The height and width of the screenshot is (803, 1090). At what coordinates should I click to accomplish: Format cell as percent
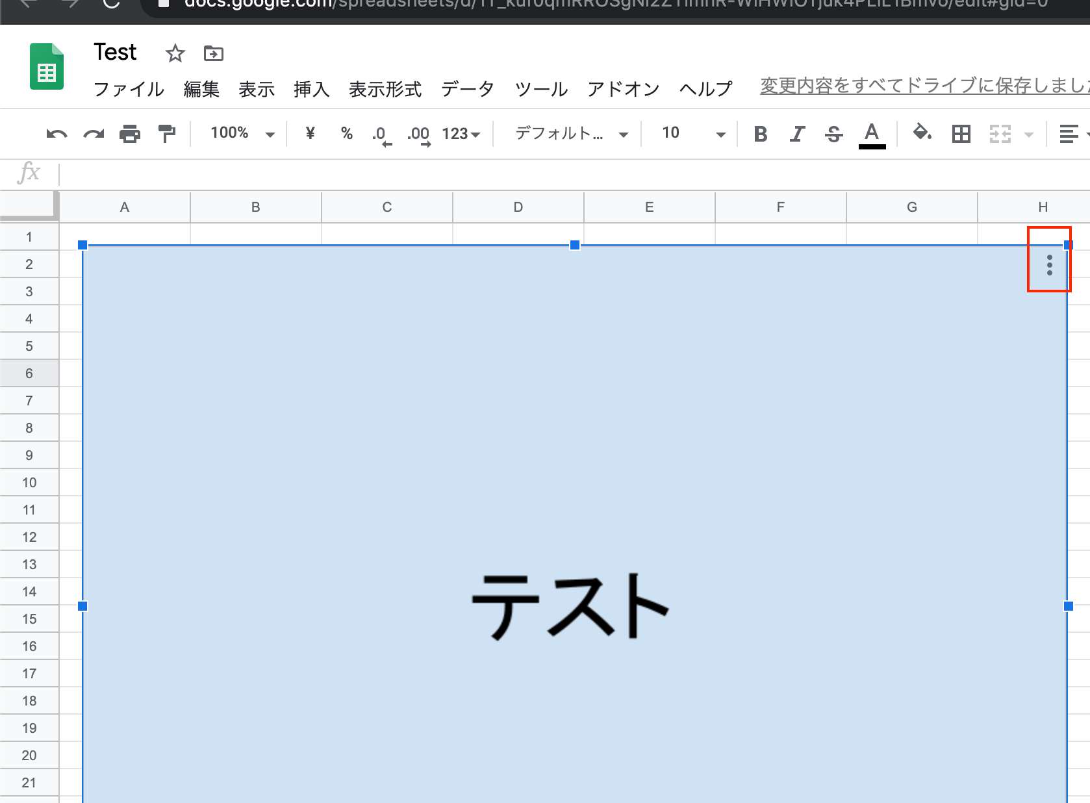click(x=347, y=133)
